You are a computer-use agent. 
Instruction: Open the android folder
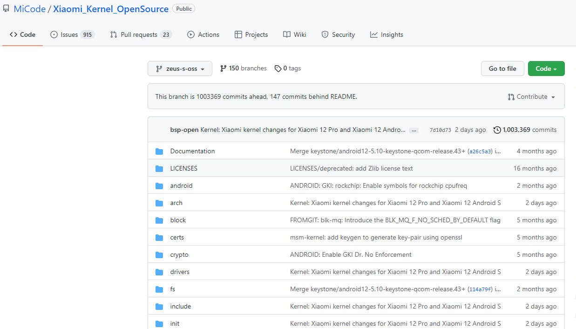(181, 185)
